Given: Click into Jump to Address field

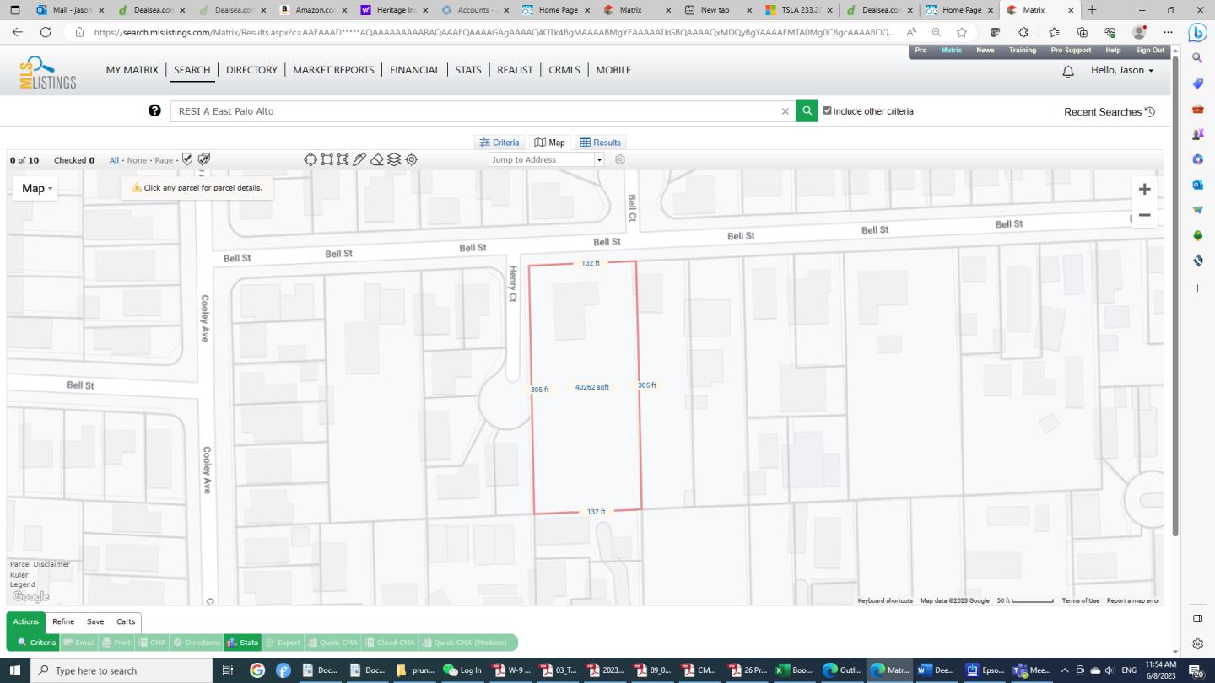Looking at the screenshot, I should pos(542,159).
